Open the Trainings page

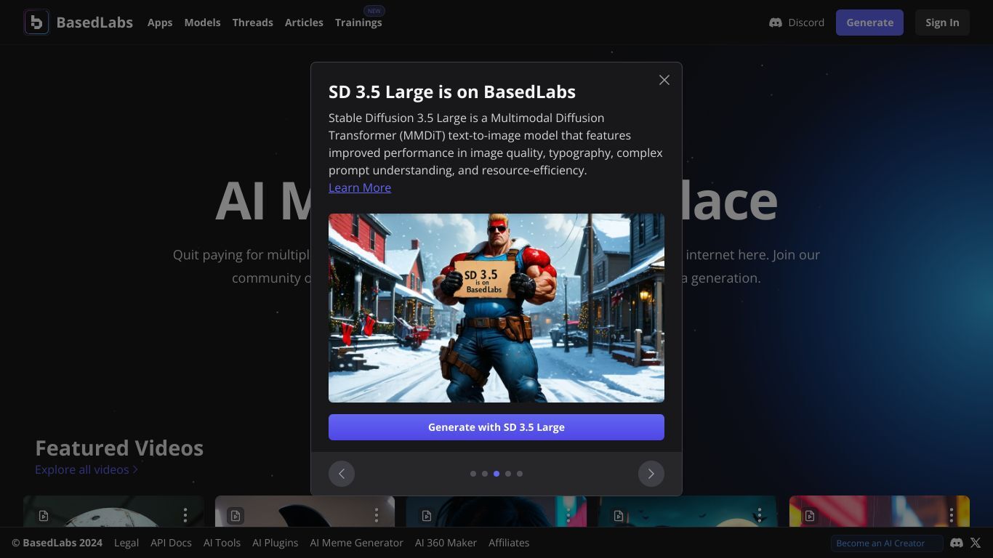(358, 23)
